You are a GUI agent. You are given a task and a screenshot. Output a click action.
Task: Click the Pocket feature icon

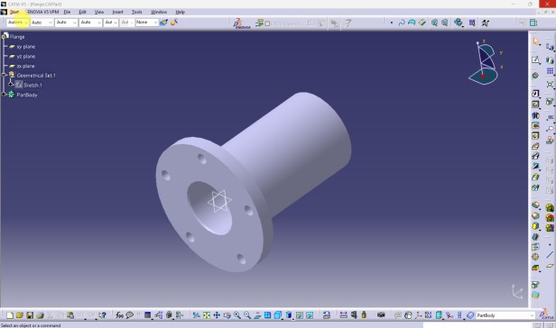[535, 105]
